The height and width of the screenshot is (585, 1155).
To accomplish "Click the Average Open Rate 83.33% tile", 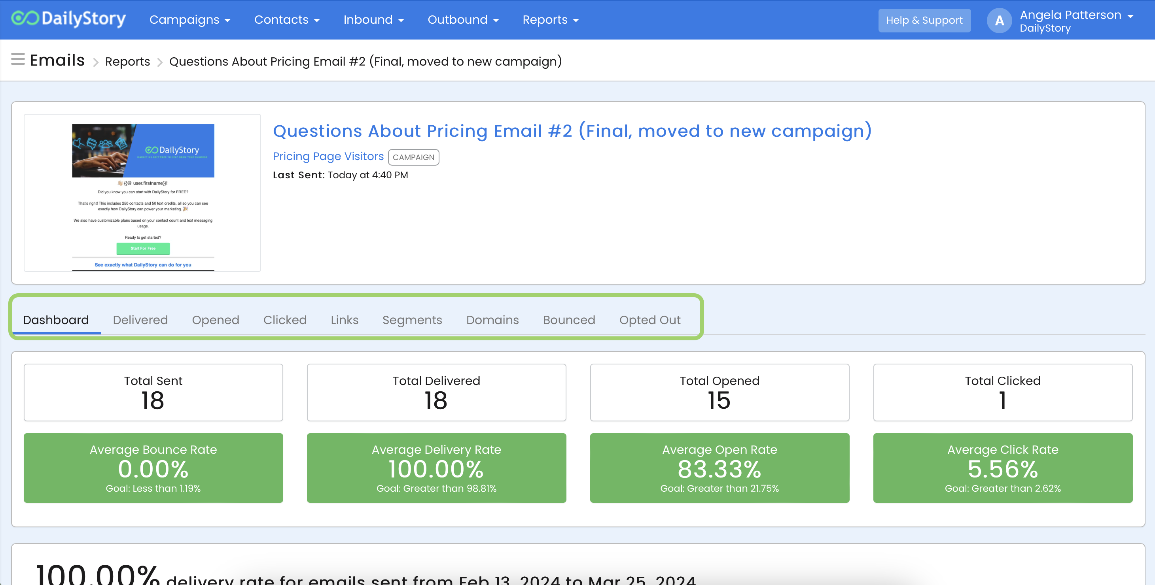I will [x=719, y=468].
